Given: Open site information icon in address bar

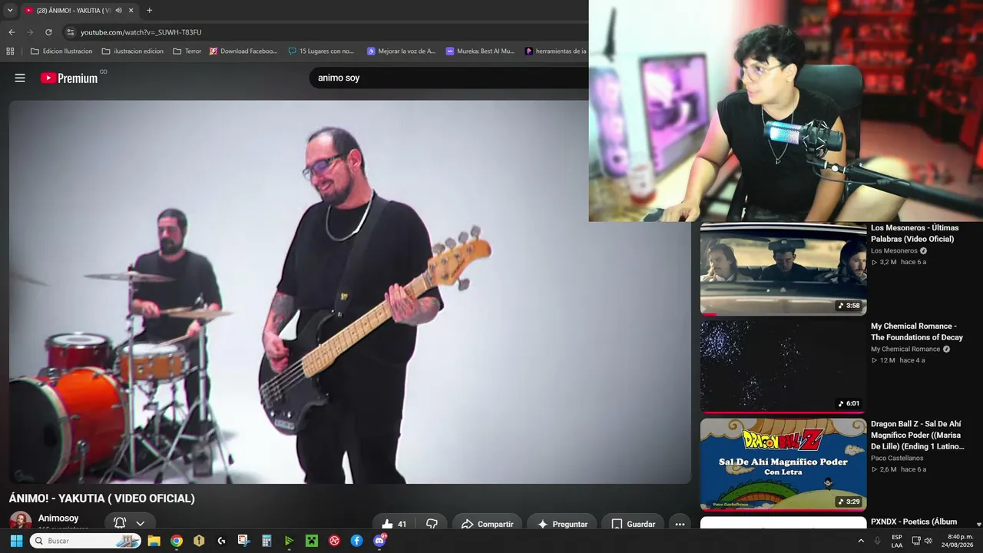Looking at the screenshot, I should [71, 32].
